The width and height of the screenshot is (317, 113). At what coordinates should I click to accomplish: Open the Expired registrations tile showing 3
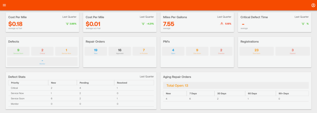click(293, 51)
